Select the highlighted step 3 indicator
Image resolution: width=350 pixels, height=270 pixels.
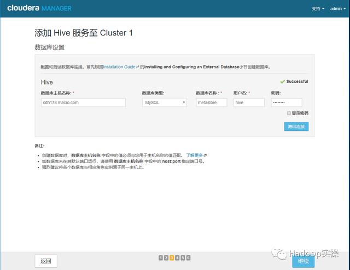pos(172,258)
